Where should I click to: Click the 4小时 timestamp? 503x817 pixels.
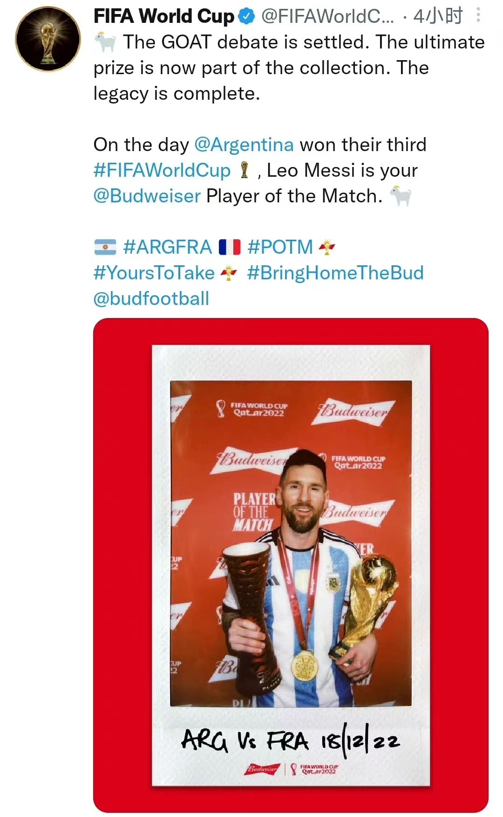point(438,17)
